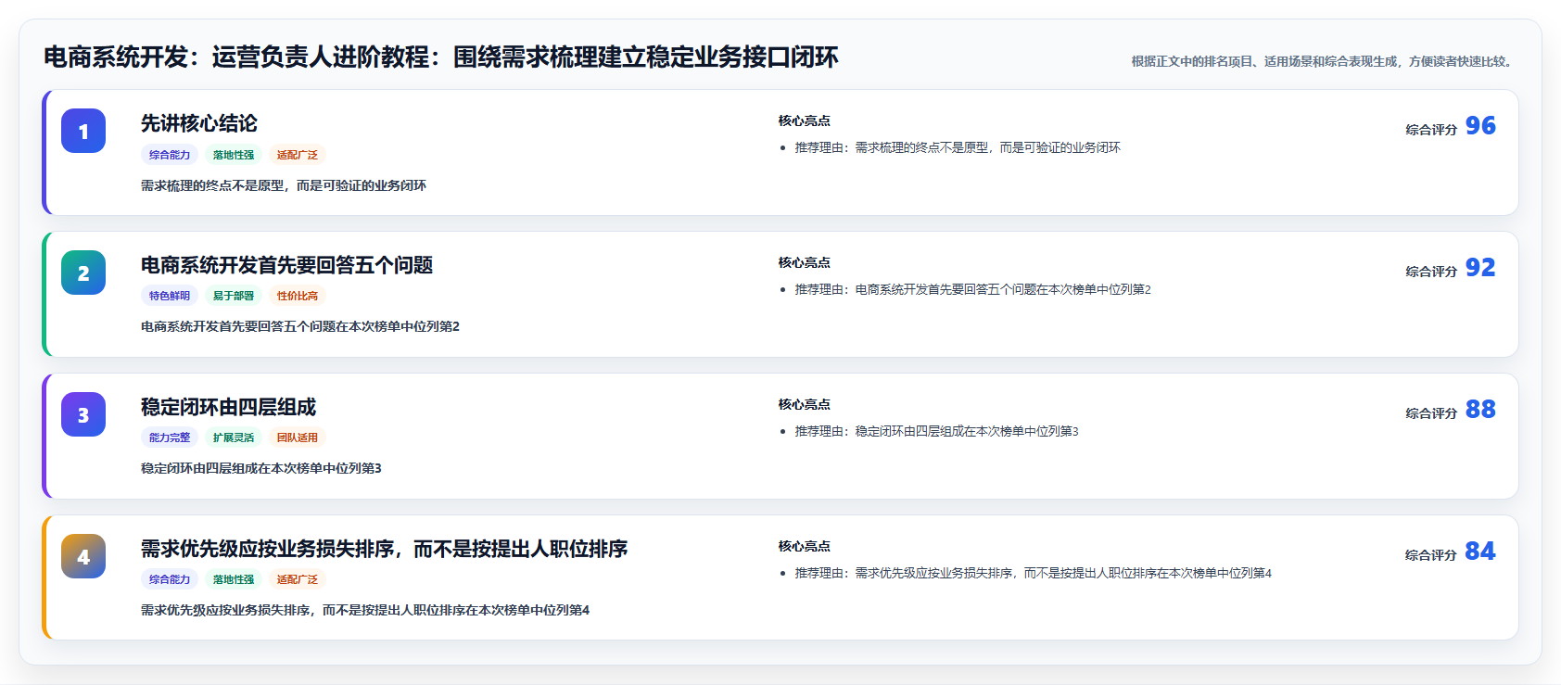Open the 需求优先级应按业务损失排序 title
1561x685 pixels.
tap(385, 549)
